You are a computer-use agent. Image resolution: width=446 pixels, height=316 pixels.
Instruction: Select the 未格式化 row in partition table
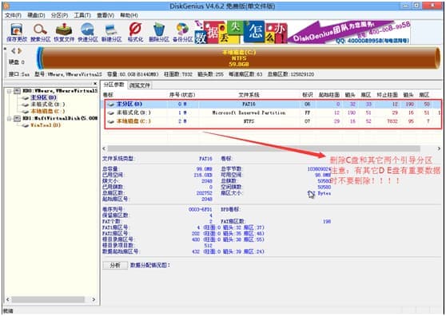point(272,113)
